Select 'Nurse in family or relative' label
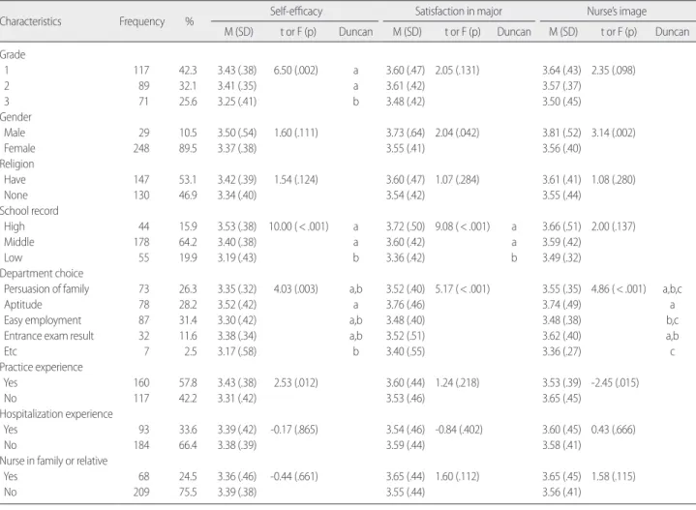 pyautogui.click(x=53, y=461)
